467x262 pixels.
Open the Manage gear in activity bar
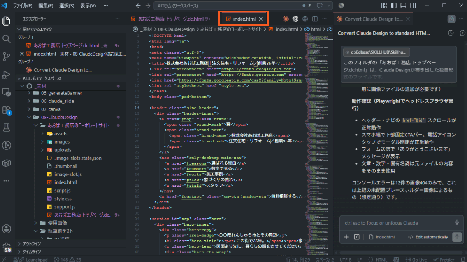(x=6, y=246)
